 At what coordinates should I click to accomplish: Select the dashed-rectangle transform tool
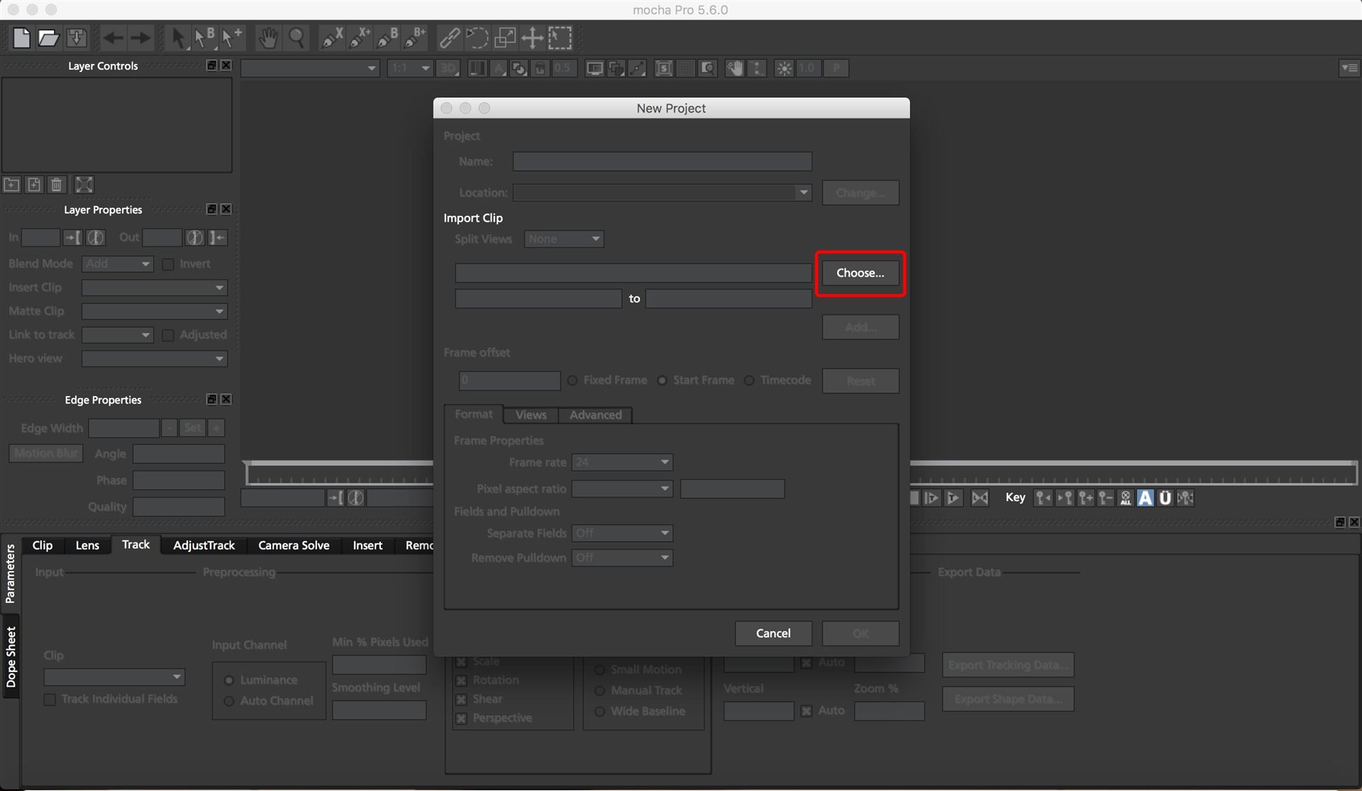(x=560, y=38)
